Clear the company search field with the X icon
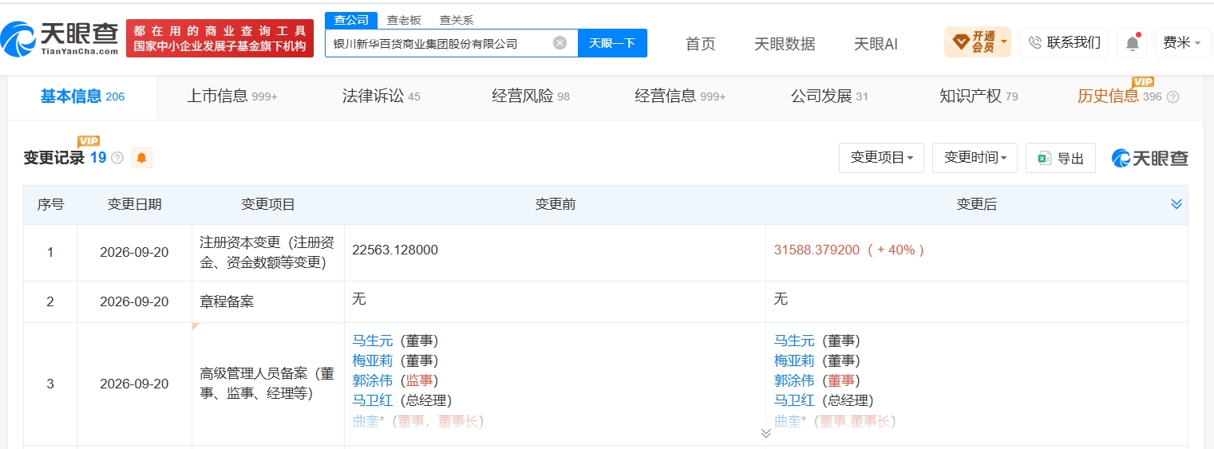1214x449 pixels. tap(560, 43)
